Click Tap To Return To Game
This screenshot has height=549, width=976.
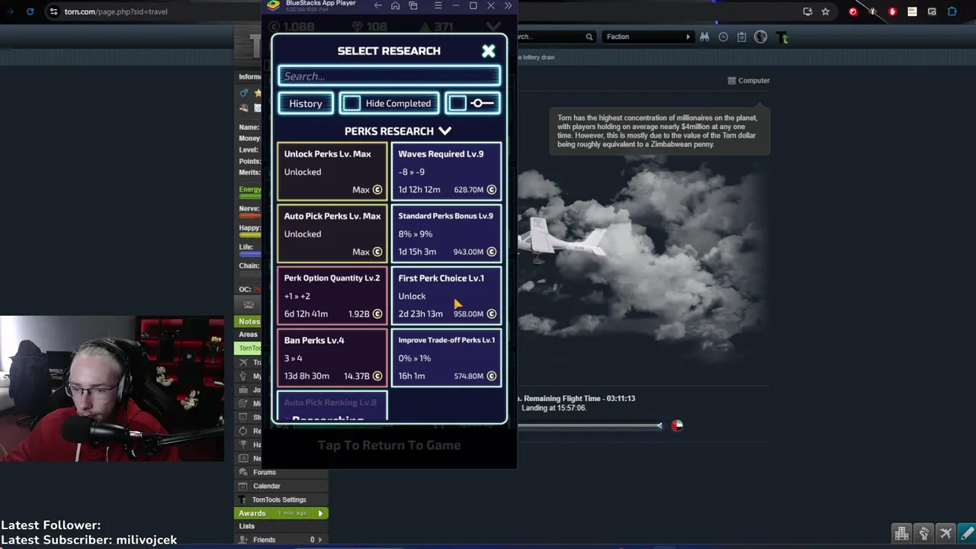click(389, 445)
